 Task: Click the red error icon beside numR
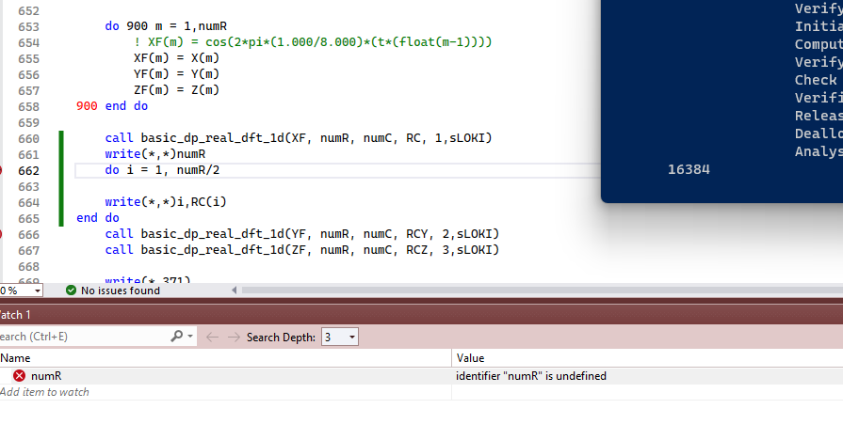[x=20, y=376]
